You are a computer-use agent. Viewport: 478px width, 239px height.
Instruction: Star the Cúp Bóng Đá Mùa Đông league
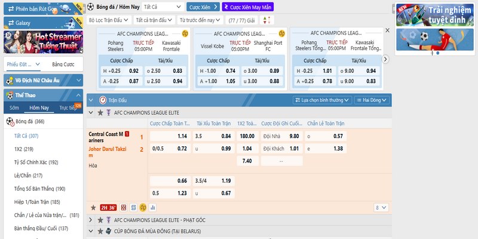(100, 231)
